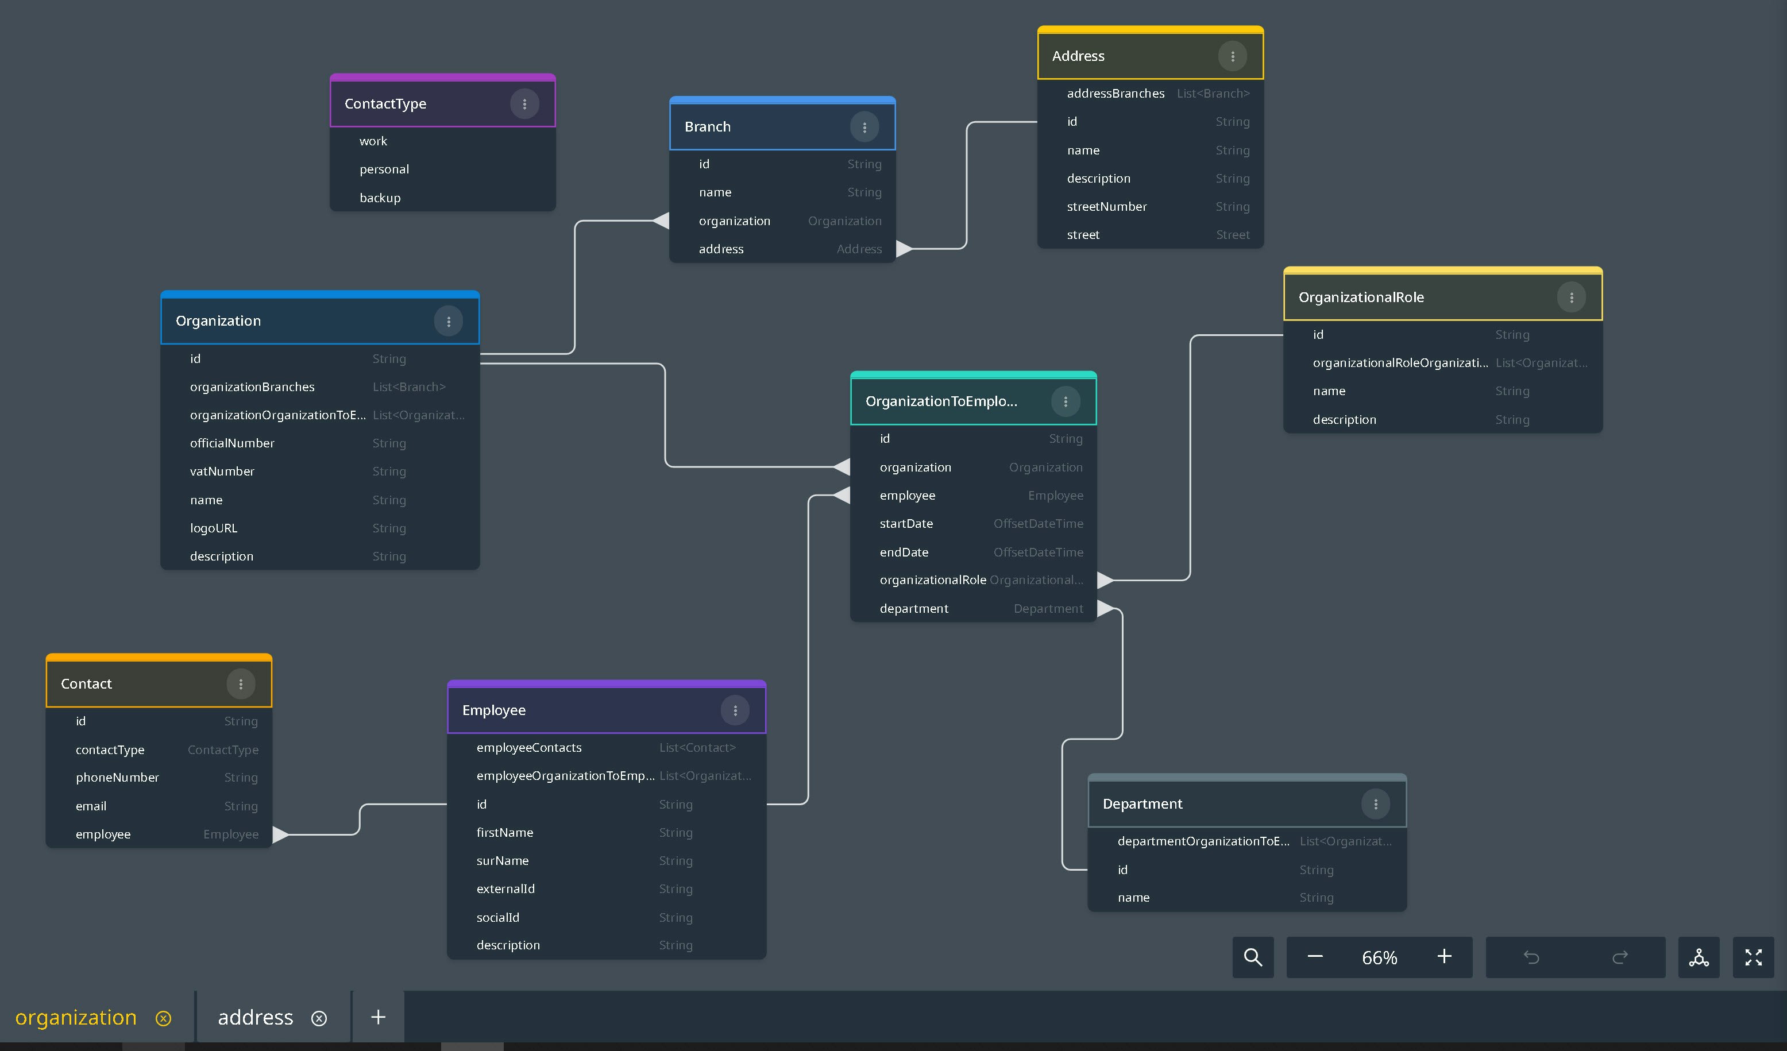Zoom in with the plus button
This screenshot has height=1051, width=1787.
click(x=1444, y=957)
